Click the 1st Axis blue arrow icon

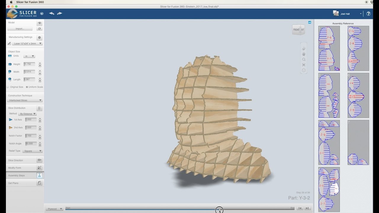11,120
